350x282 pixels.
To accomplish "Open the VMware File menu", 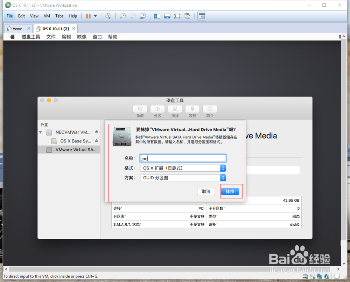I will [9, 16].
